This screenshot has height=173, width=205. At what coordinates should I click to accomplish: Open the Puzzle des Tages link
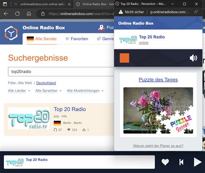pos(158,80)
